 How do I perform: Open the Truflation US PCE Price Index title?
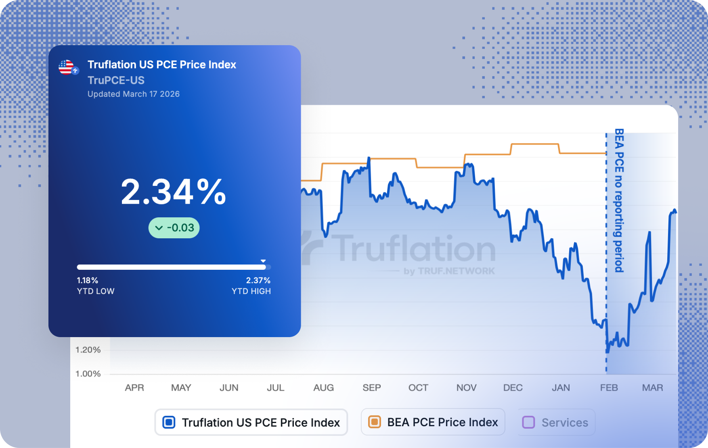tap(162, 65)
